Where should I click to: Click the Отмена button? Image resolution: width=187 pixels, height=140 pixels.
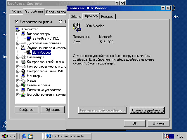click(x=158, y=123)
